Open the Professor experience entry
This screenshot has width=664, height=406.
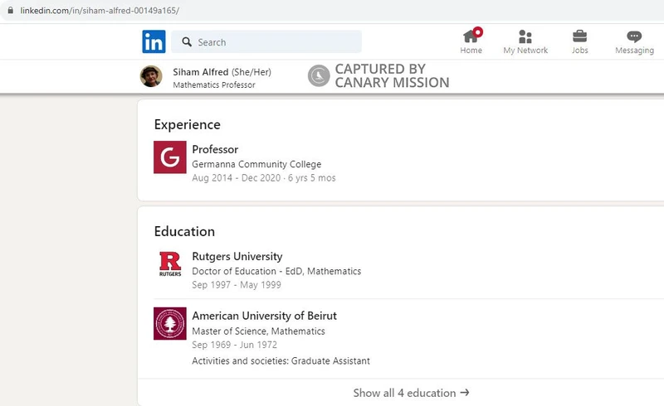215,149
